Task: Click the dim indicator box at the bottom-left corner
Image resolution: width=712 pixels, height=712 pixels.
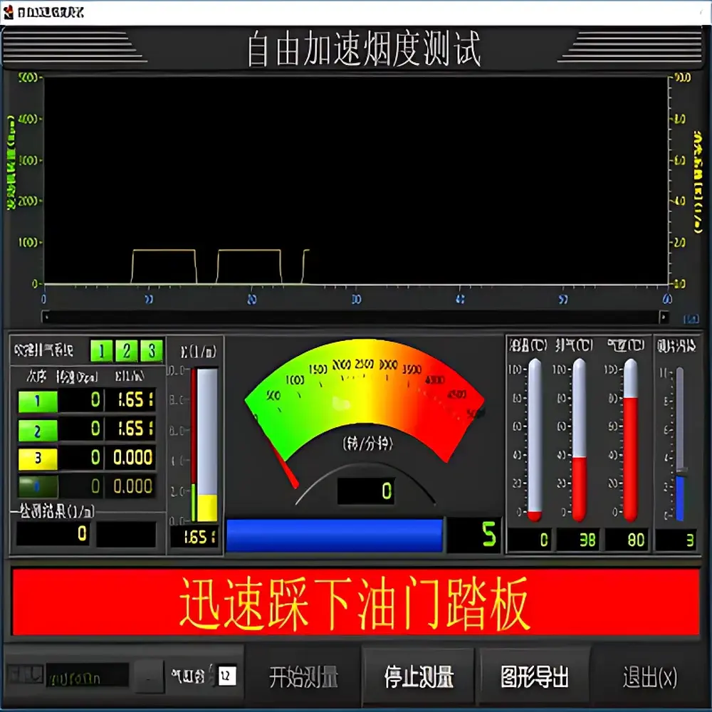Action: 26,674
